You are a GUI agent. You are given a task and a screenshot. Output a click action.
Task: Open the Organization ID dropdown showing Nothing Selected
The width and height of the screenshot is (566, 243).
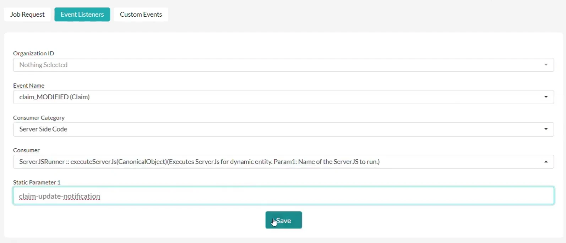[x=283, y=65]
